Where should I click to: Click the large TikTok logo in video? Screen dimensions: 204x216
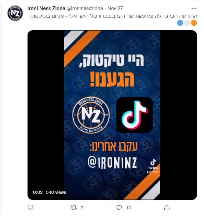point(134,115)
